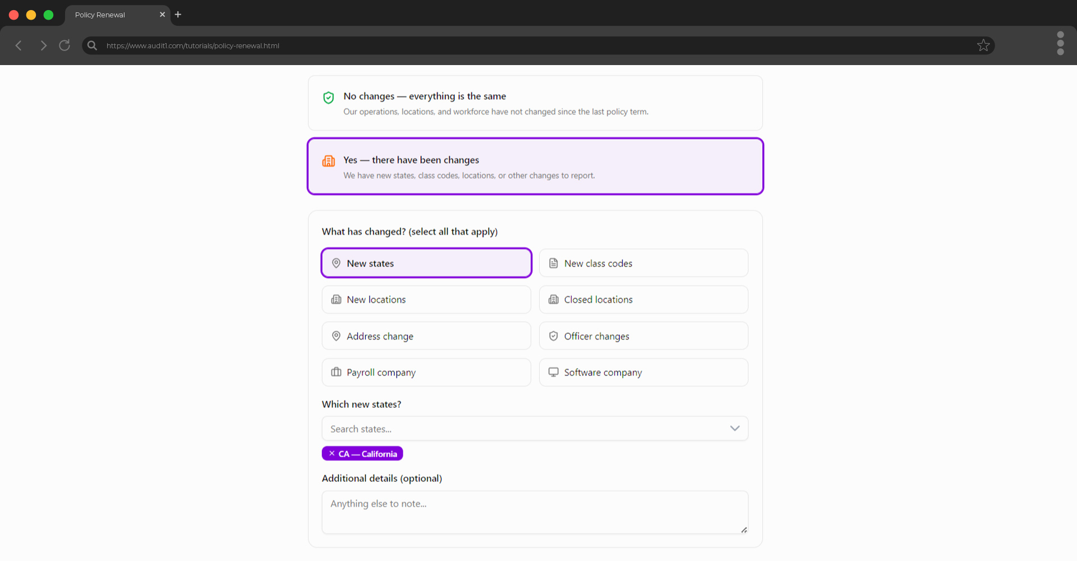
Task: Choose Yes — there have been changes option
Action: (x=535, y=167)
